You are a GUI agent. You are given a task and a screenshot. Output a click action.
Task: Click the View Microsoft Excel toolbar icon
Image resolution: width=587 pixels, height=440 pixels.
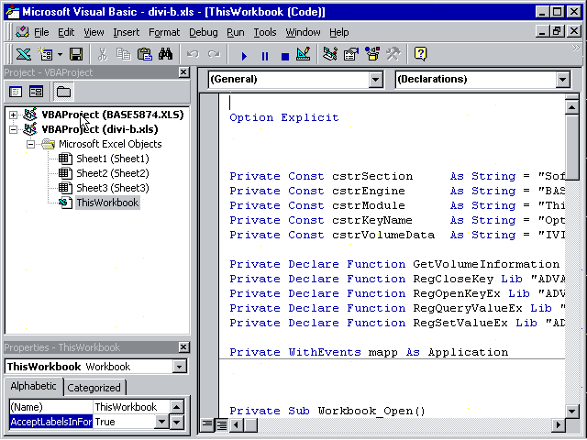(x=24, y=54)
